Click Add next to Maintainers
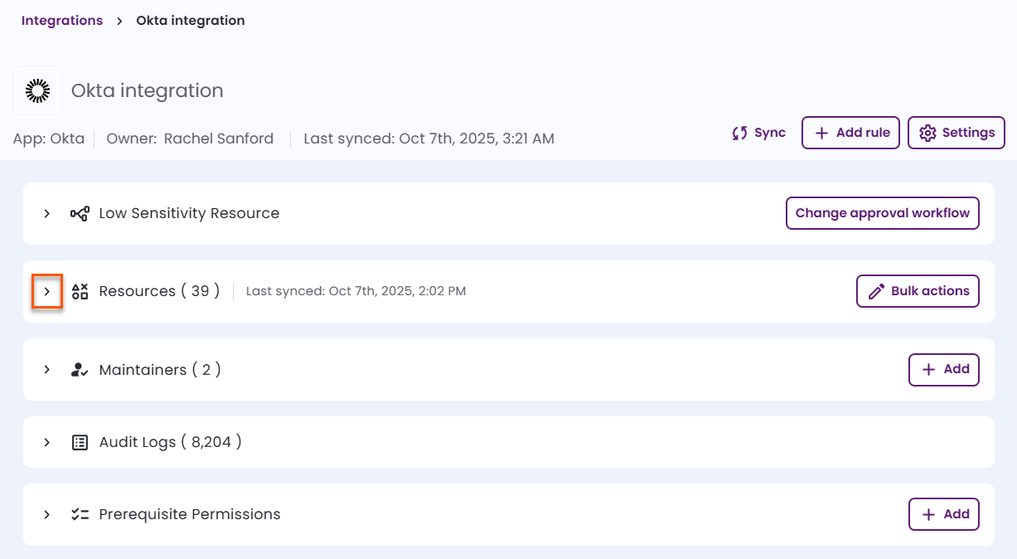Image resolution: width=1017 pixels, height=559 pixels. pyautogui.click(x=943, y=369)
